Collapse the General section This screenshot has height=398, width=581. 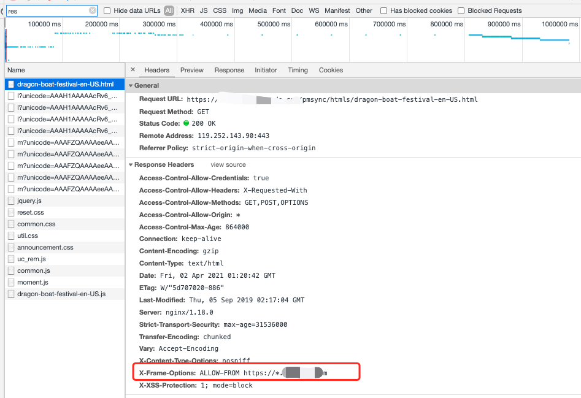[x=131, y=85]
